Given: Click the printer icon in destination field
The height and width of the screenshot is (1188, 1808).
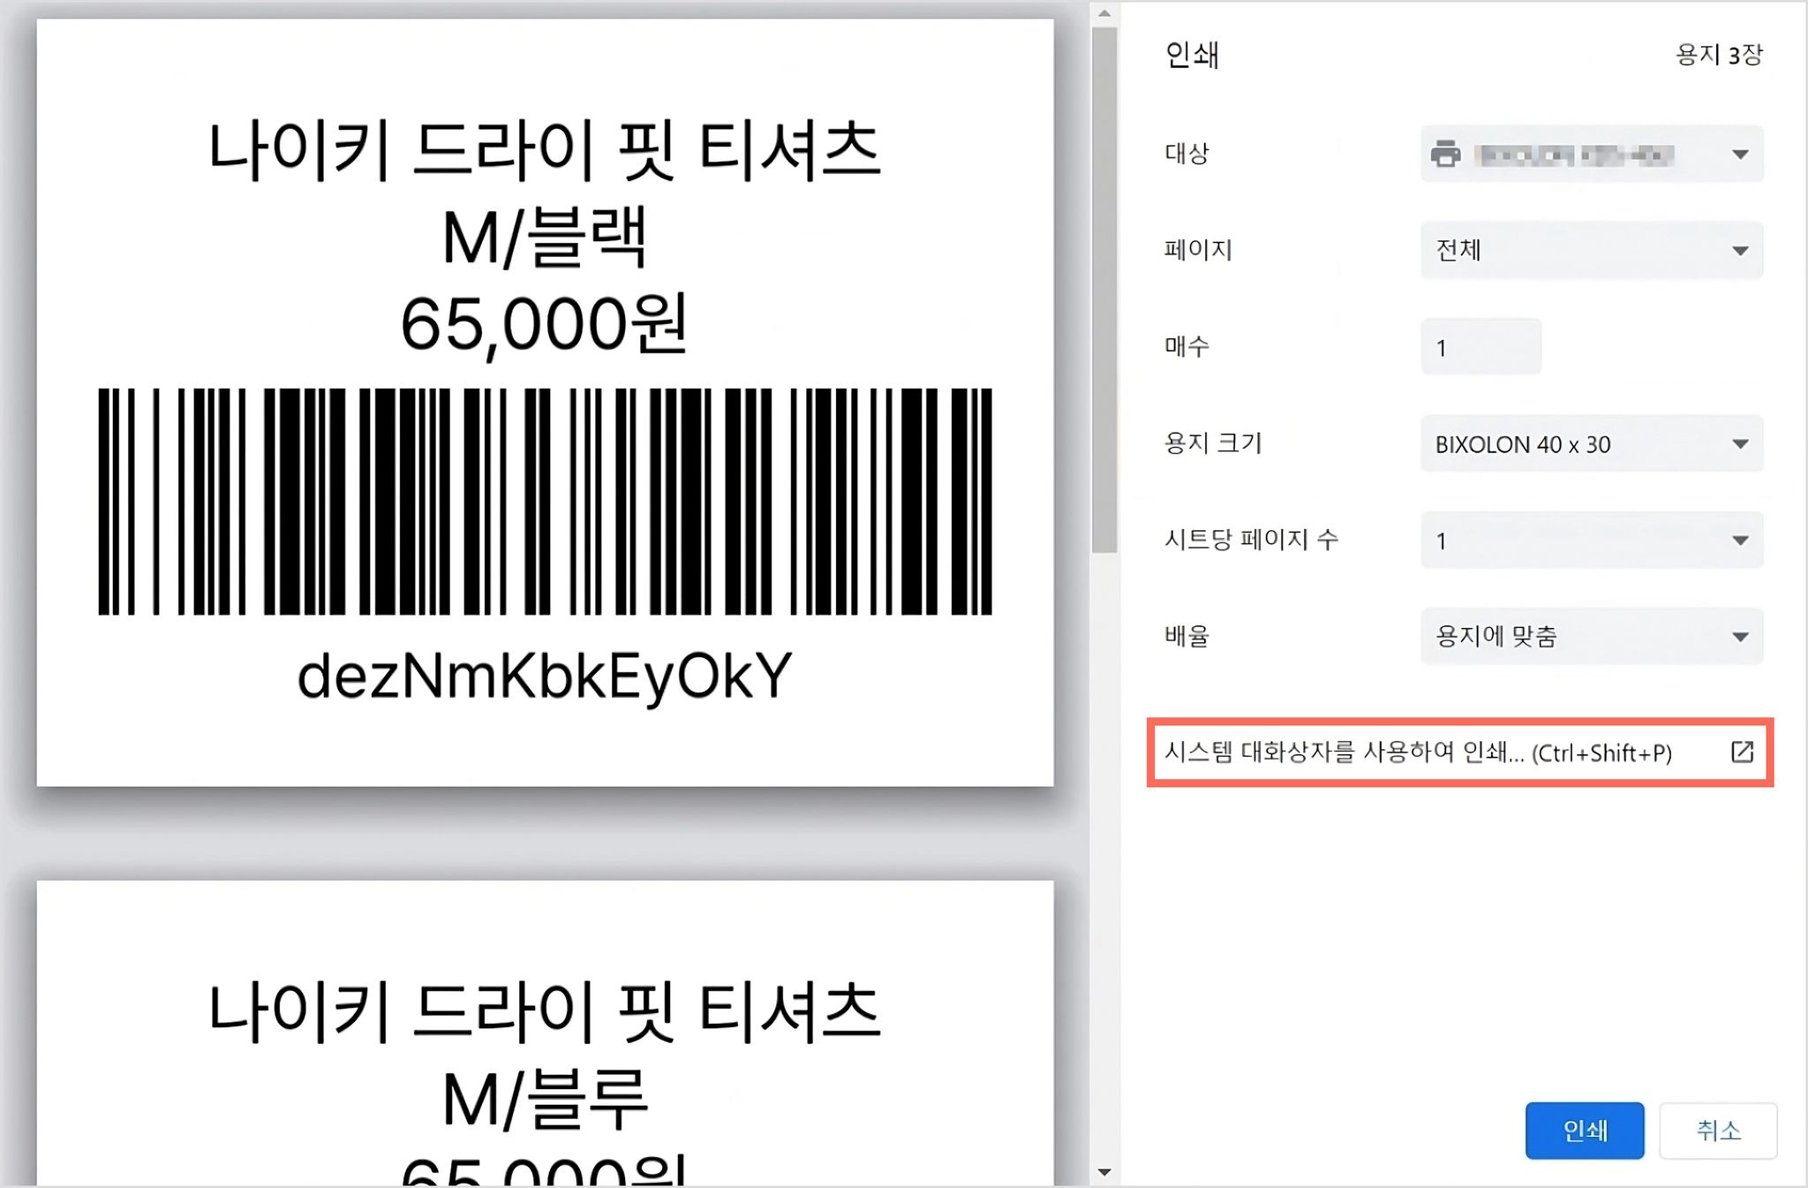Looking at the screenshot, I should (x=1445, y=154).
